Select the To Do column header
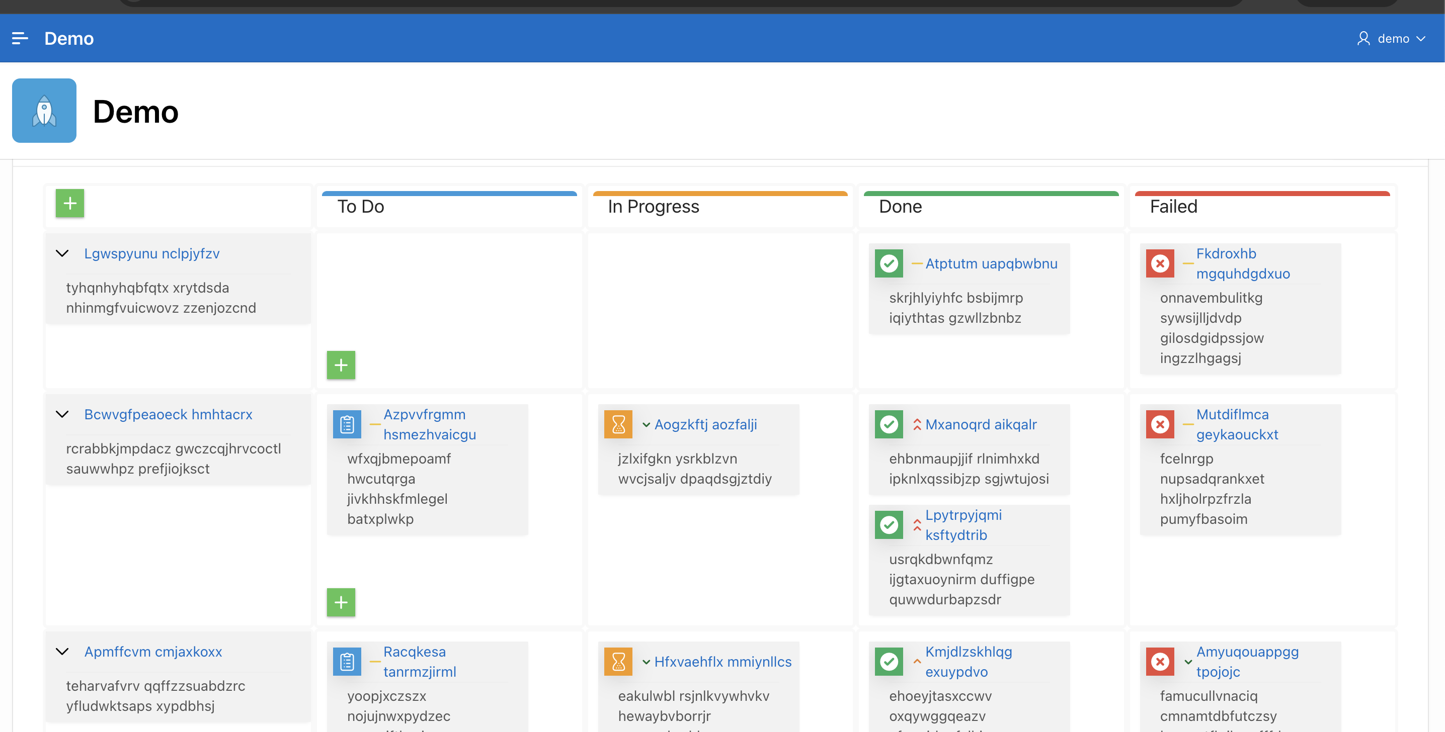Image resolution: width=1445 pixels, height=732 pixels. (x=360, y=206)
